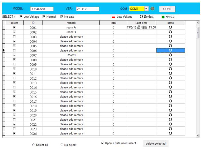The image size is (201, 150).
Task: Open the COM port dropdown arrow
Action: tap(146, 9)
